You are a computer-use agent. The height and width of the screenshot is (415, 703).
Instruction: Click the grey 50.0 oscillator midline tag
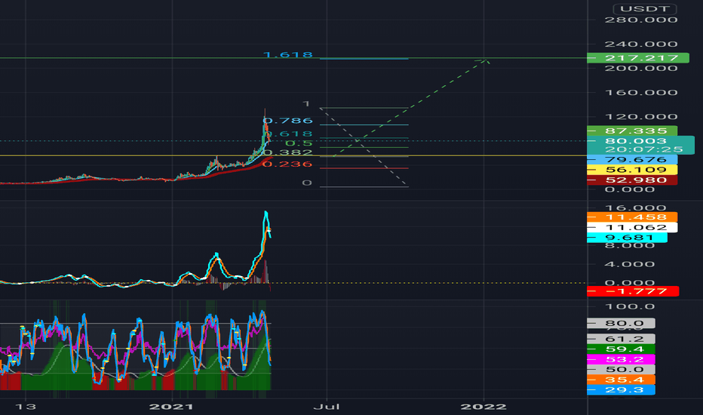(621, 370)
